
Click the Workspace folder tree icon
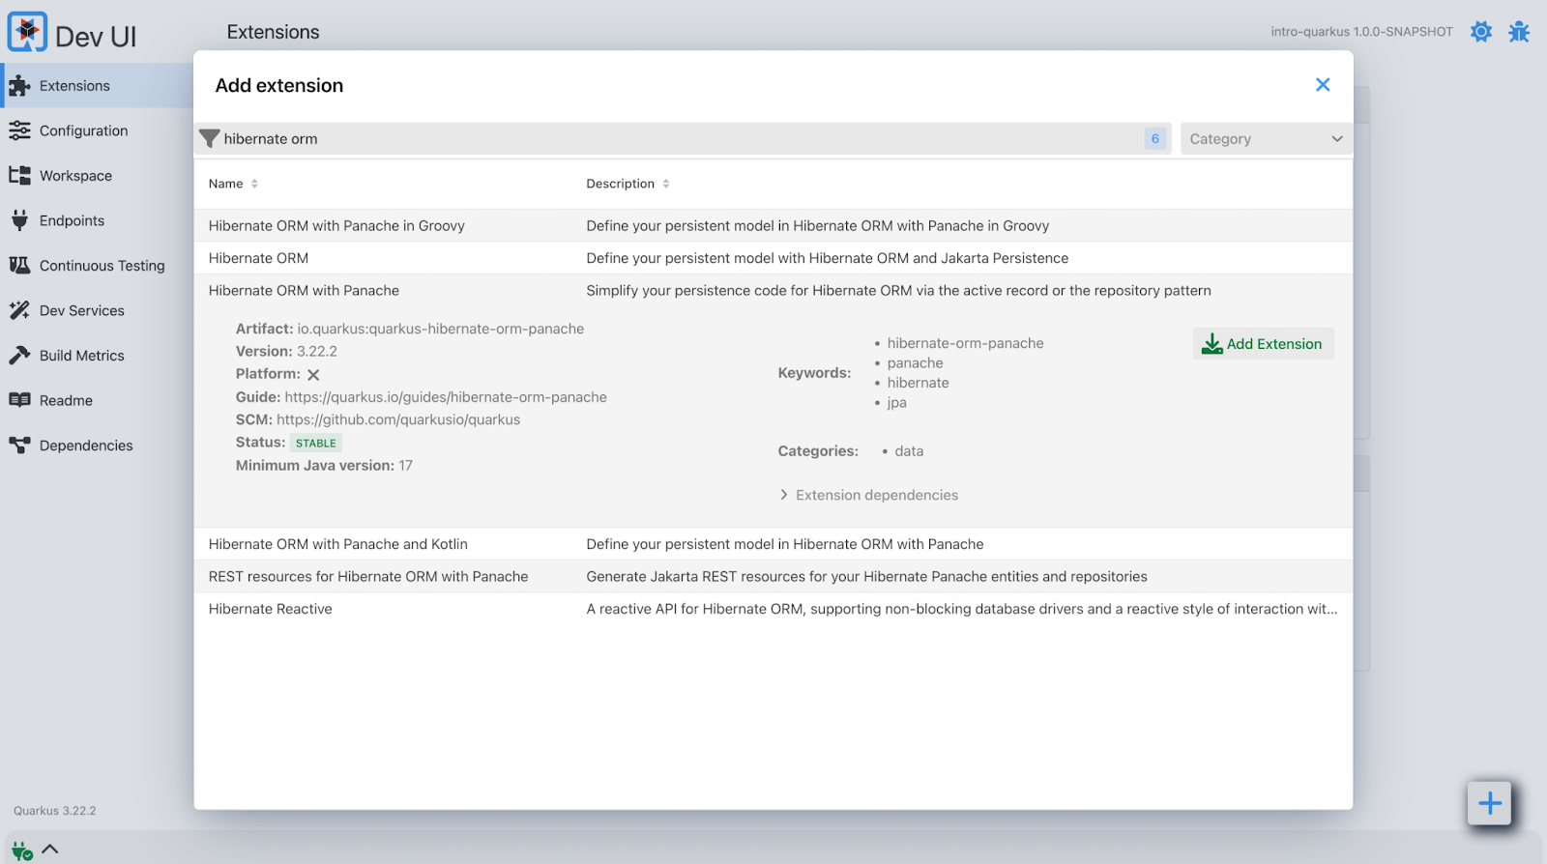[19, 176]
